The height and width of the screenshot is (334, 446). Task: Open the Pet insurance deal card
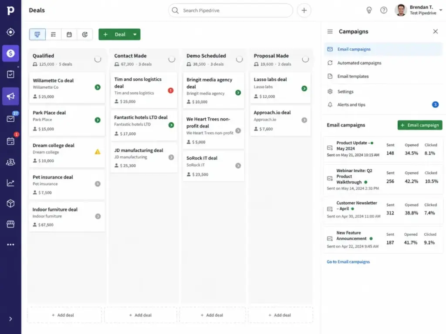click(67, 184)
